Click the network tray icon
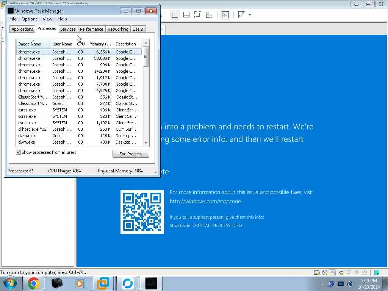The width and height of the screenshot is (388, 291). coord(331,284)
